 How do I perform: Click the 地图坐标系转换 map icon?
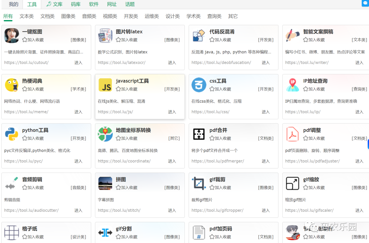pos(105,134)
